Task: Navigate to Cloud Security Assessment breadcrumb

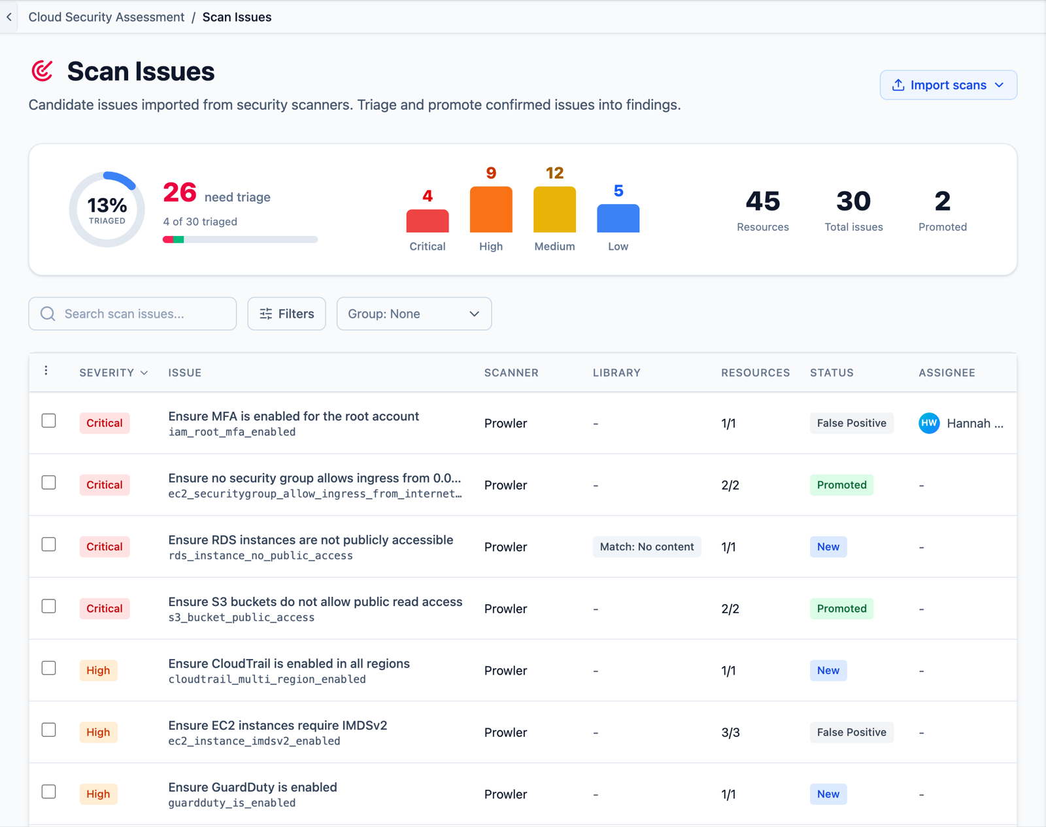Action: [x=107, y=17]
